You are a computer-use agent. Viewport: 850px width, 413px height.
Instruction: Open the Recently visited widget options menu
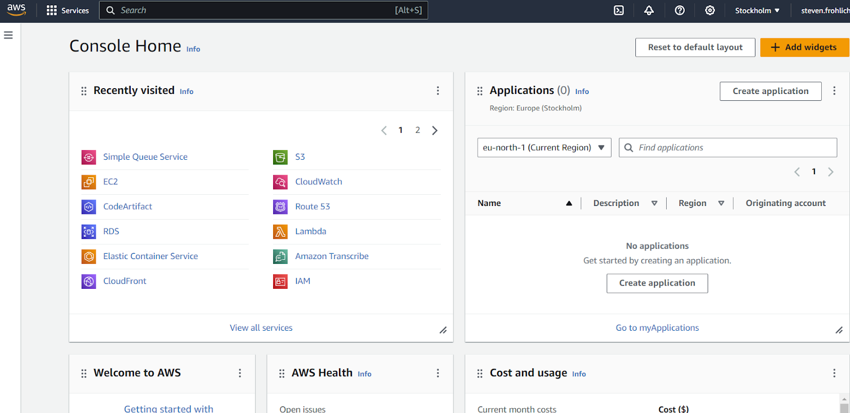click(438, 91)
